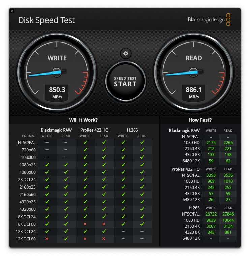Click the Blackmagic RAW column header in Will It Work
Viewport: 250px width, 258px height.
(56, 130)
